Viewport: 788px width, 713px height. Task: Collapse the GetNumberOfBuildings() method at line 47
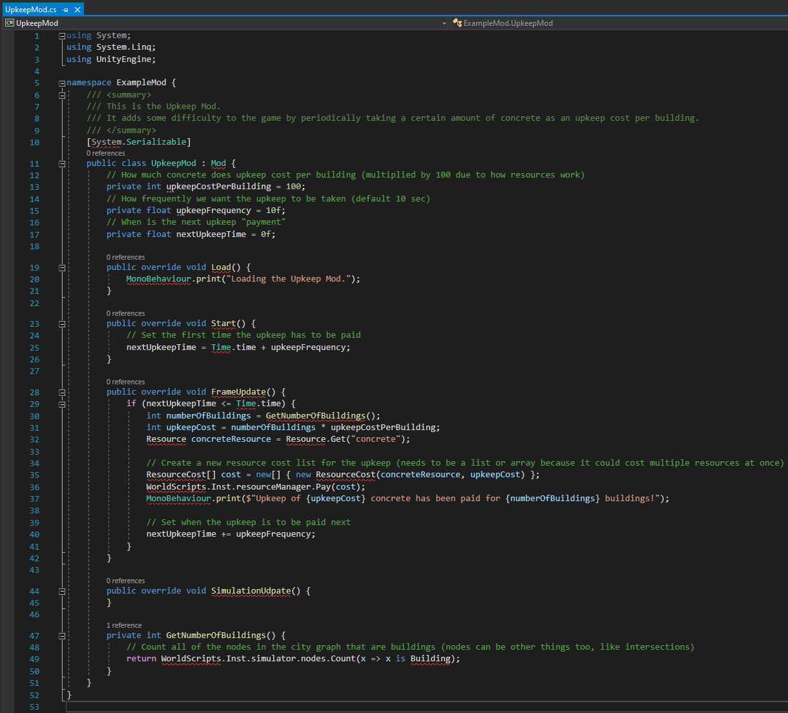62,635
